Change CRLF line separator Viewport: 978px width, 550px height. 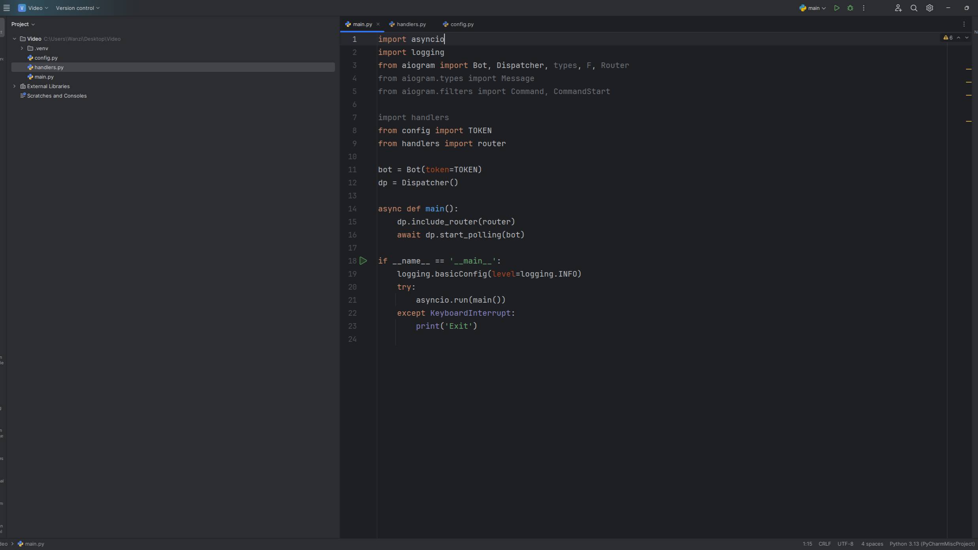[824, 544]
